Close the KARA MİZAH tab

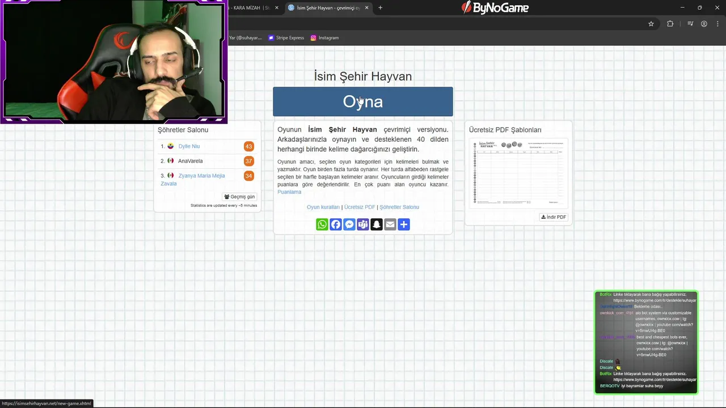coord(277,8)
